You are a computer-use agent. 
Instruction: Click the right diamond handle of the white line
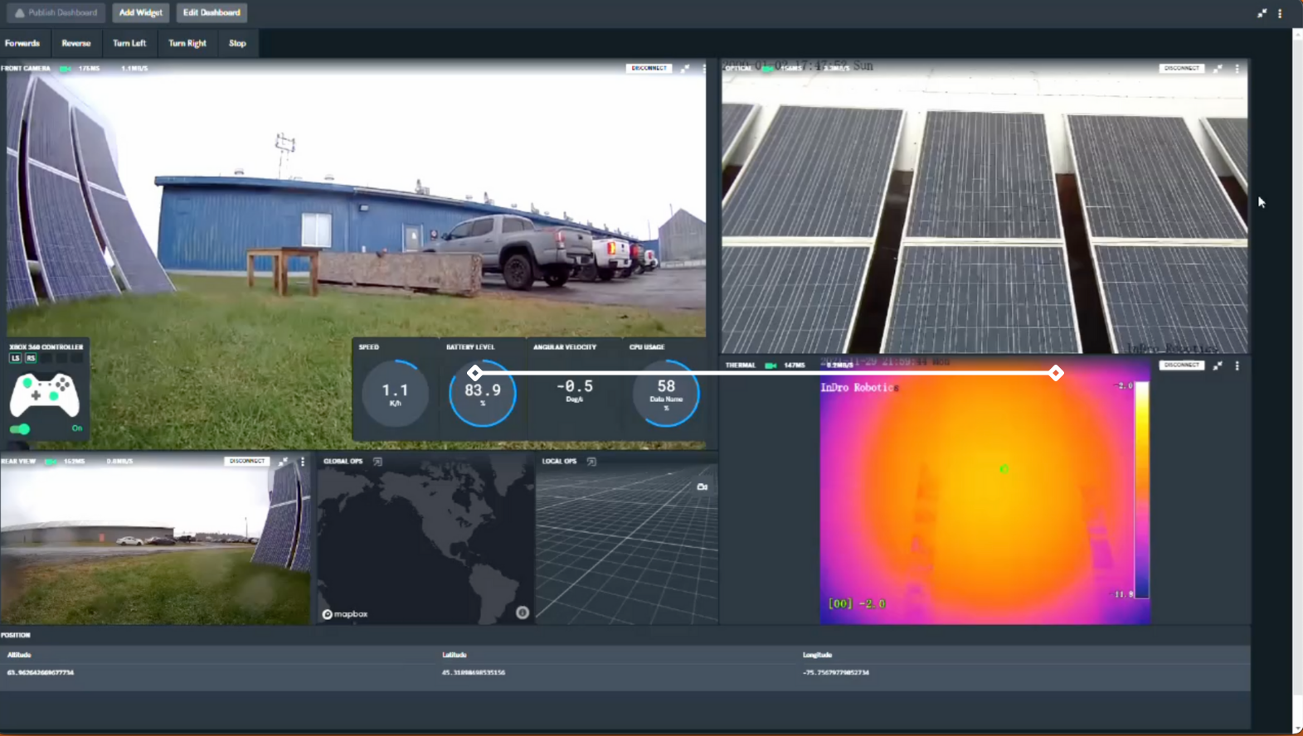1056,373
